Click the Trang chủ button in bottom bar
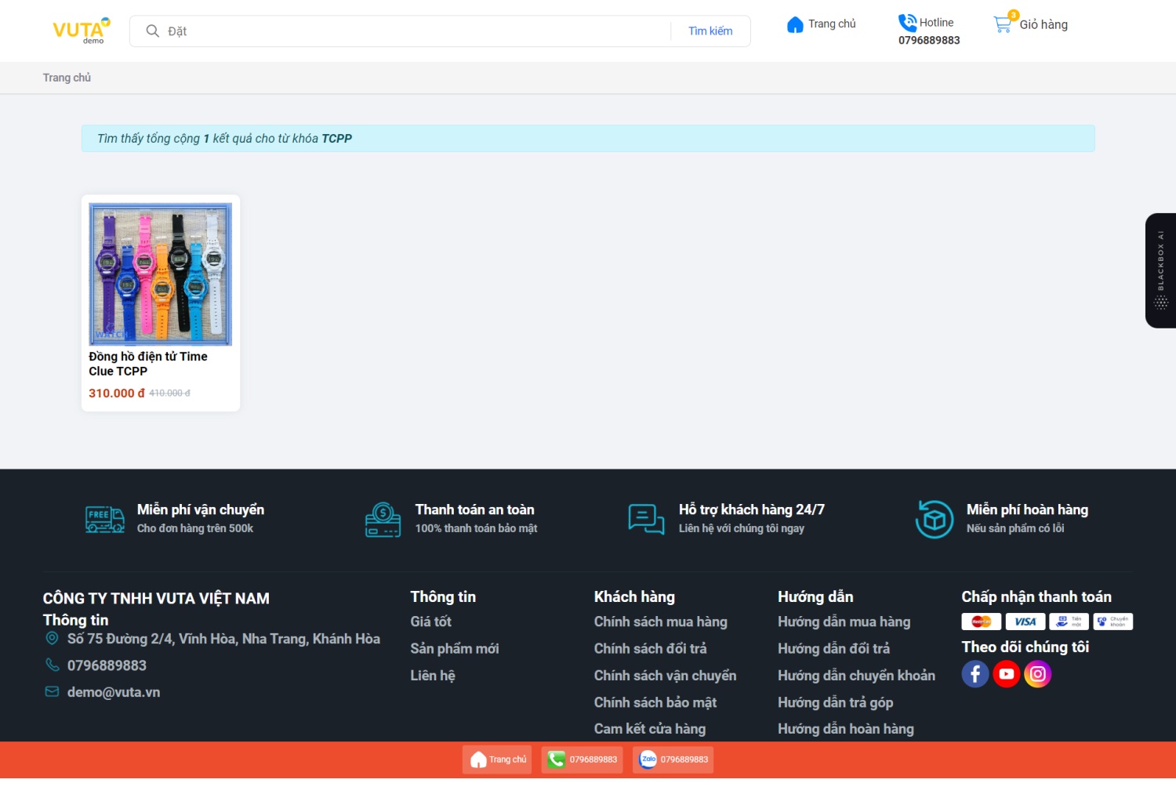1176x812 pixels. tap(497, 759)
